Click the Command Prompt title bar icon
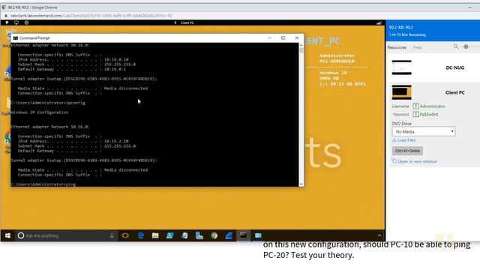Viewport: 480px width, 270px height. pos(15,38)
